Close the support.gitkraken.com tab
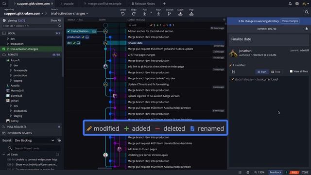Image resolution: width=311 pixels, height=175 pixels. [x=52, y=3]
